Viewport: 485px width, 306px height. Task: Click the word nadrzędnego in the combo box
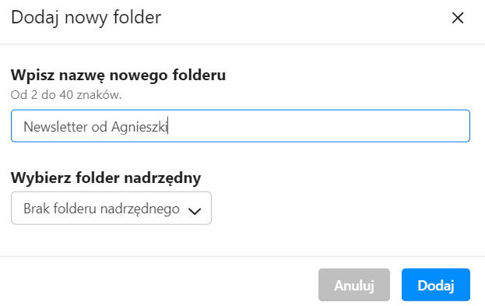coord(140,209)
